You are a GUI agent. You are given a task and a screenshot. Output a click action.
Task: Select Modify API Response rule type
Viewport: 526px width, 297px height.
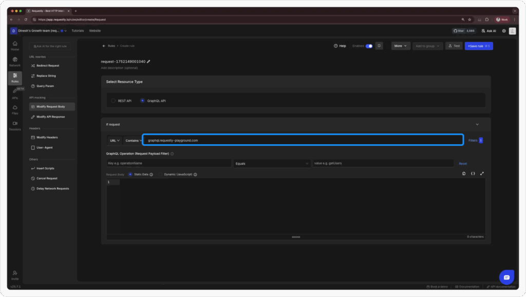pos(52,117)
